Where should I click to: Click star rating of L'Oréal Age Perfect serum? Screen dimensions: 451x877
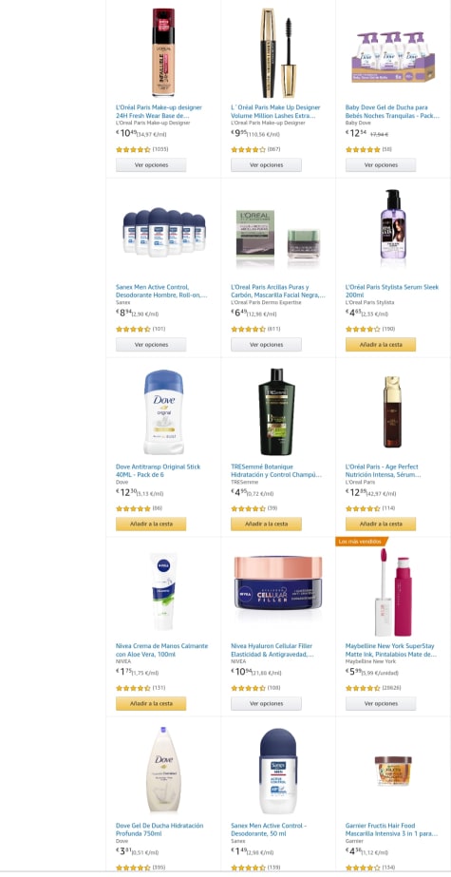[x=363, y=508]
